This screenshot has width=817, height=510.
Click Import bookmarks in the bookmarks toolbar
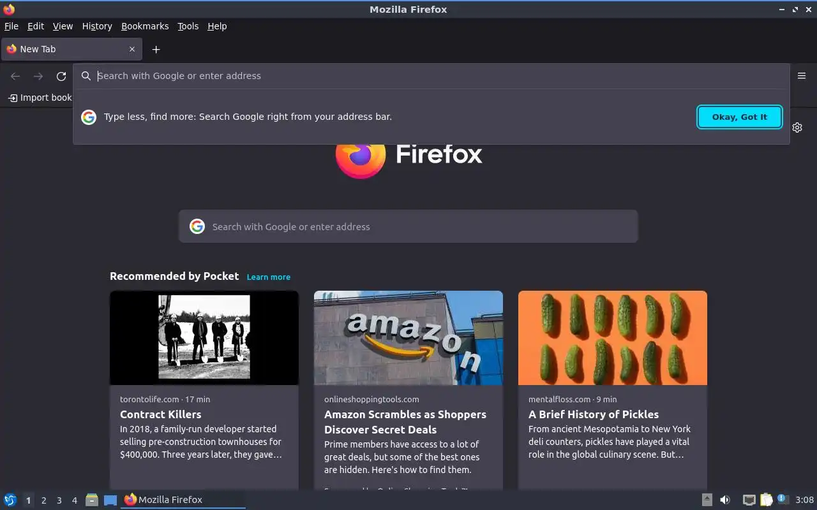pyautogui.click(x=40, y=98)
